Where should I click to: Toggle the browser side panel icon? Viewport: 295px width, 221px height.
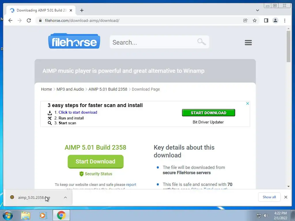pos(266,20)
